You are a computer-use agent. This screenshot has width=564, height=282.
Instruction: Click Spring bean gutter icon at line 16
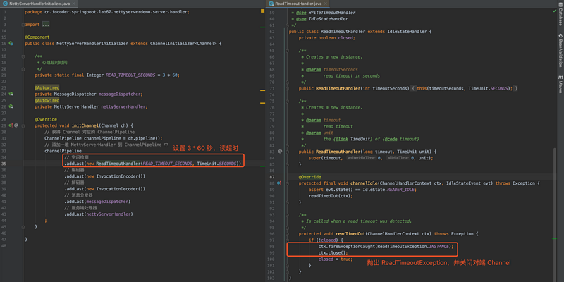(x=12, y=44)
